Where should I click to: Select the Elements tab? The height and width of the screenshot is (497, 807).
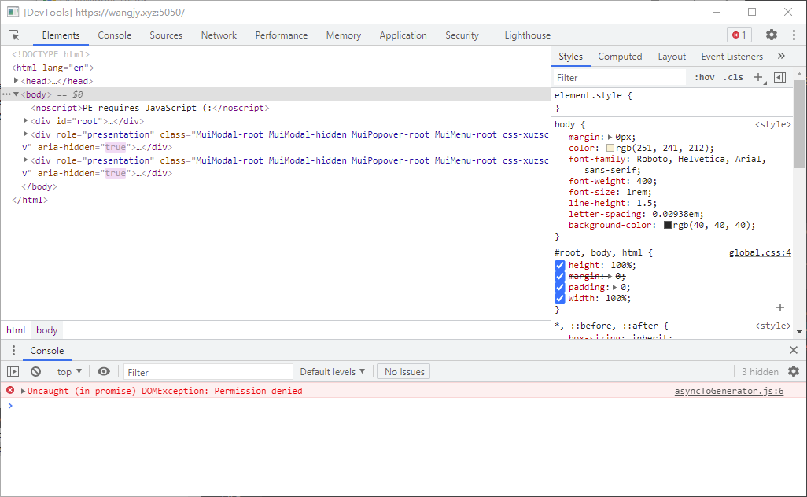pos(61,35)
